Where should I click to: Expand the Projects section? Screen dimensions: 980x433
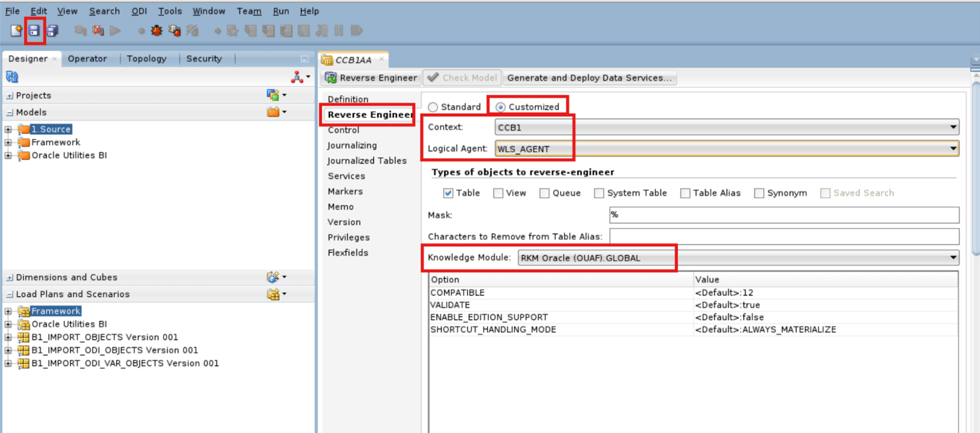pos(9,95)
